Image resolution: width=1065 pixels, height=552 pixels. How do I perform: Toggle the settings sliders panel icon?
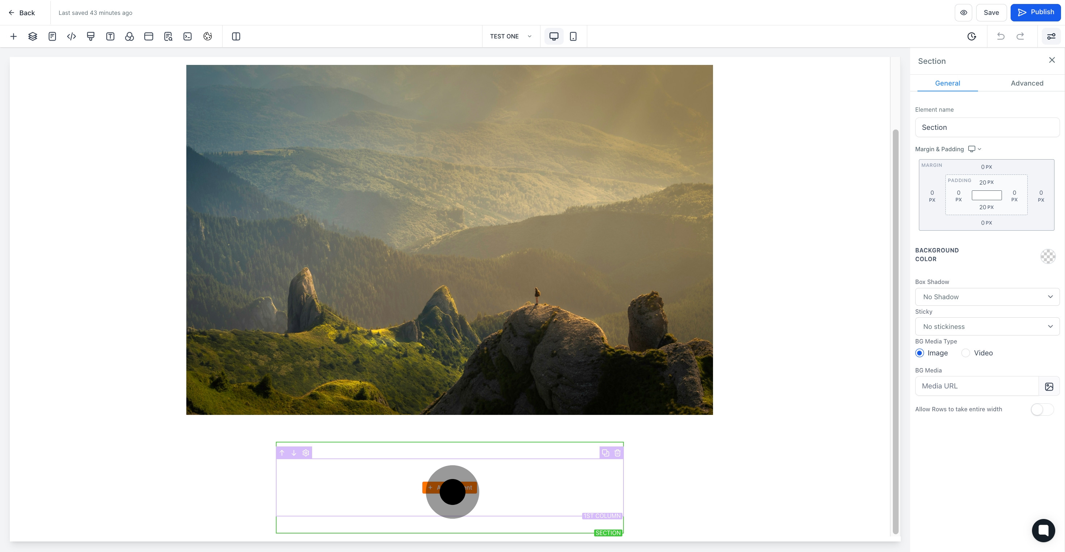pyautogui.click(x=1051, y=36)
